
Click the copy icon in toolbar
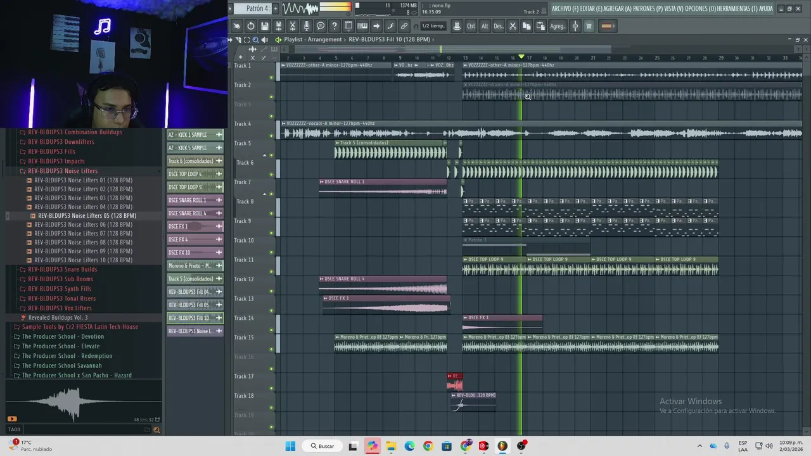(x=527, y=26)
